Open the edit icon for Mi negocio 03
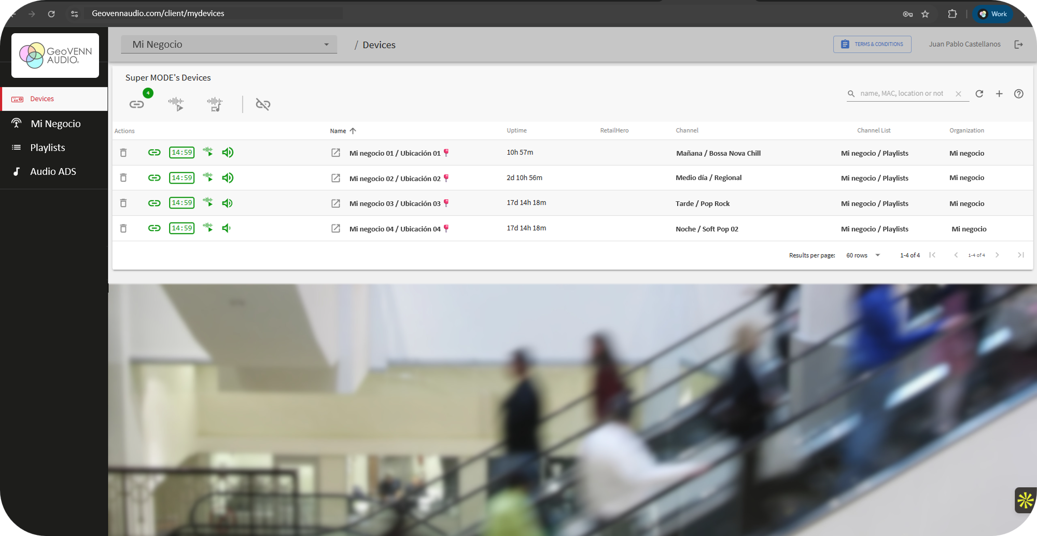The height and width of the screenshot is (536, 1037). 335,203
